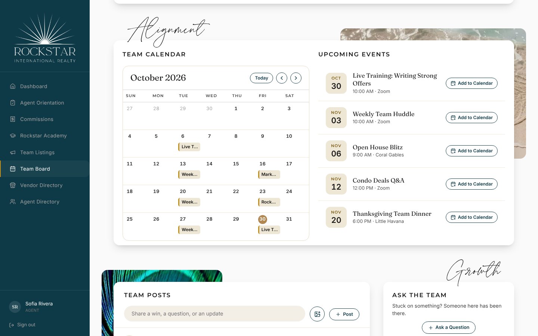Screen dimensions: 538x336
Task: Open the Week... event on October 27
Action: 189,230
